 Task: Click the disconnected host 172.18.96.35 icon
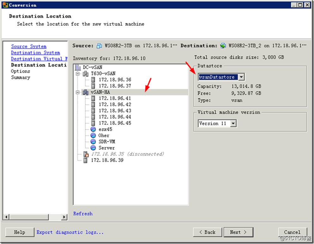86,154
